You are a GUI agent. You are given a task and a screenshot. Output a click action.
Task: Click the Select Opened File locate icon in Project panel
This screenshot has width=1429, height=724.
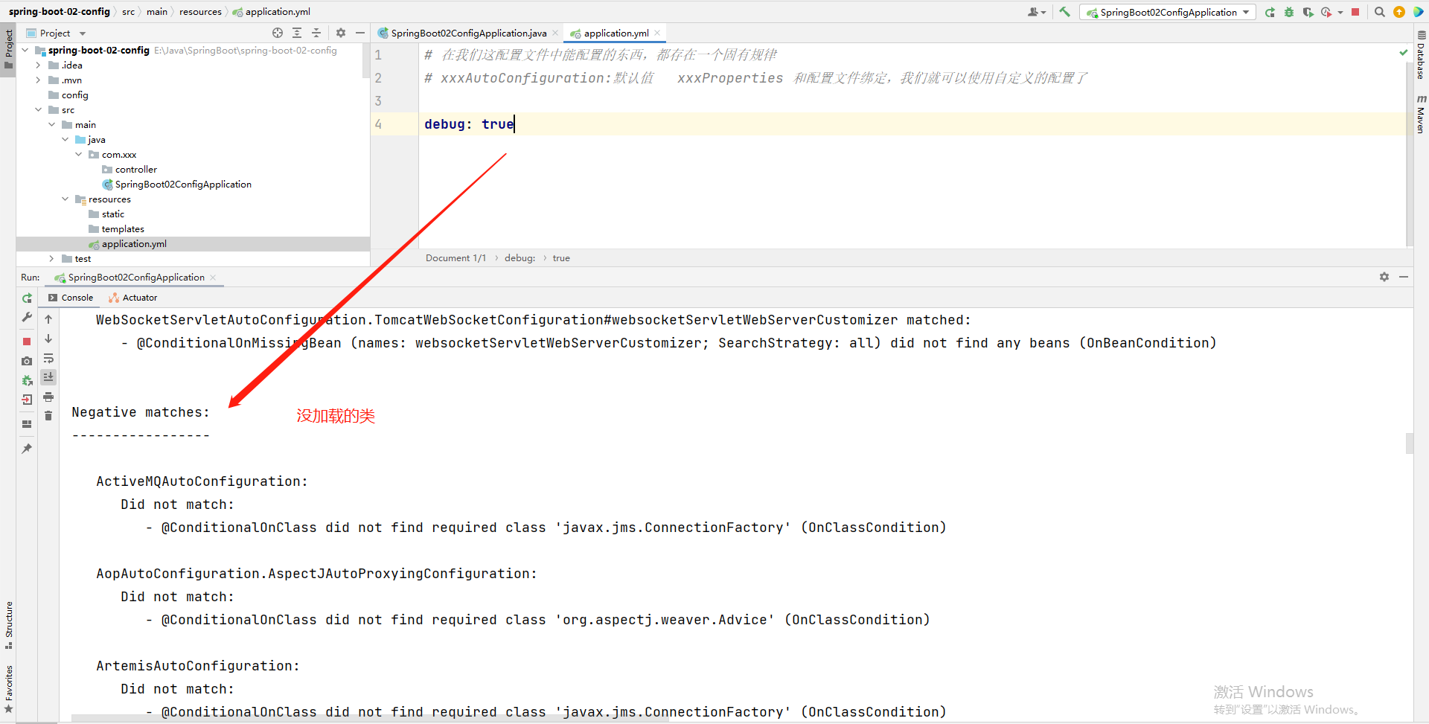[x=278, y=33]
